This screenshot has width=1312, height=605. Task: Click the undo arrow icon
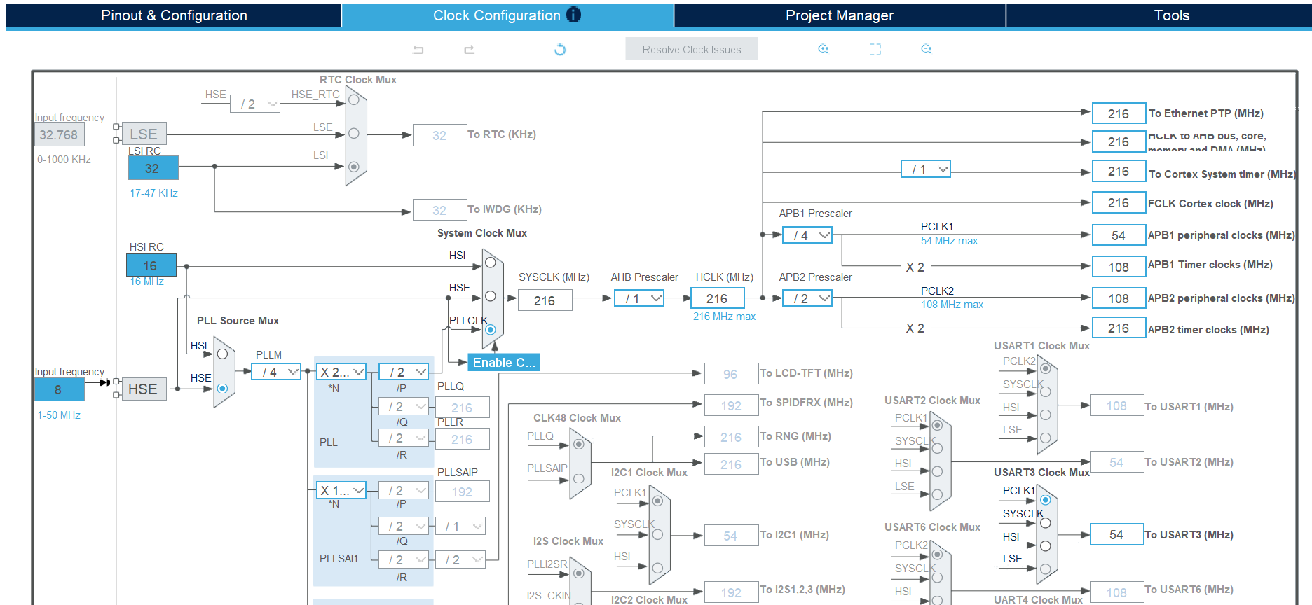(x=418, y=50)
